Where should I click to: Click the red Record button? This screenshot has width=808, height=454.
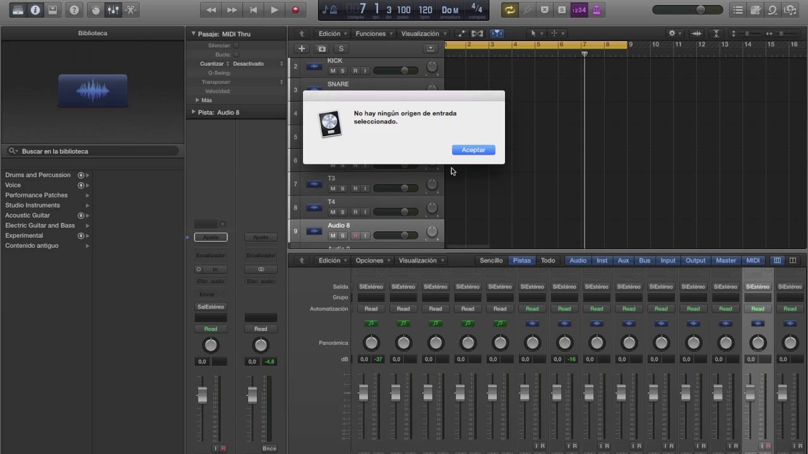[295, 10]
